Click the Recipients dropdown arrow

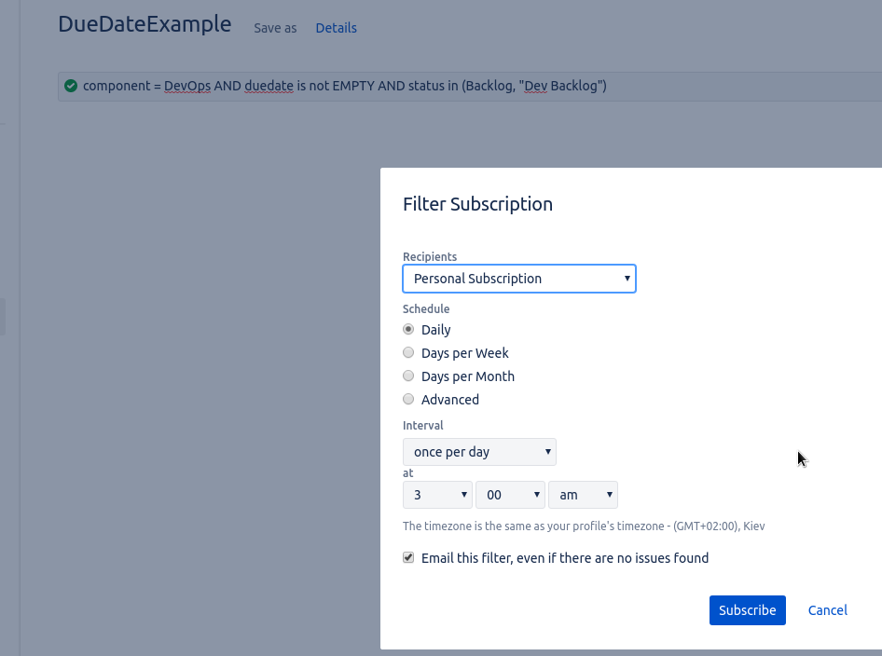(627, 279)
